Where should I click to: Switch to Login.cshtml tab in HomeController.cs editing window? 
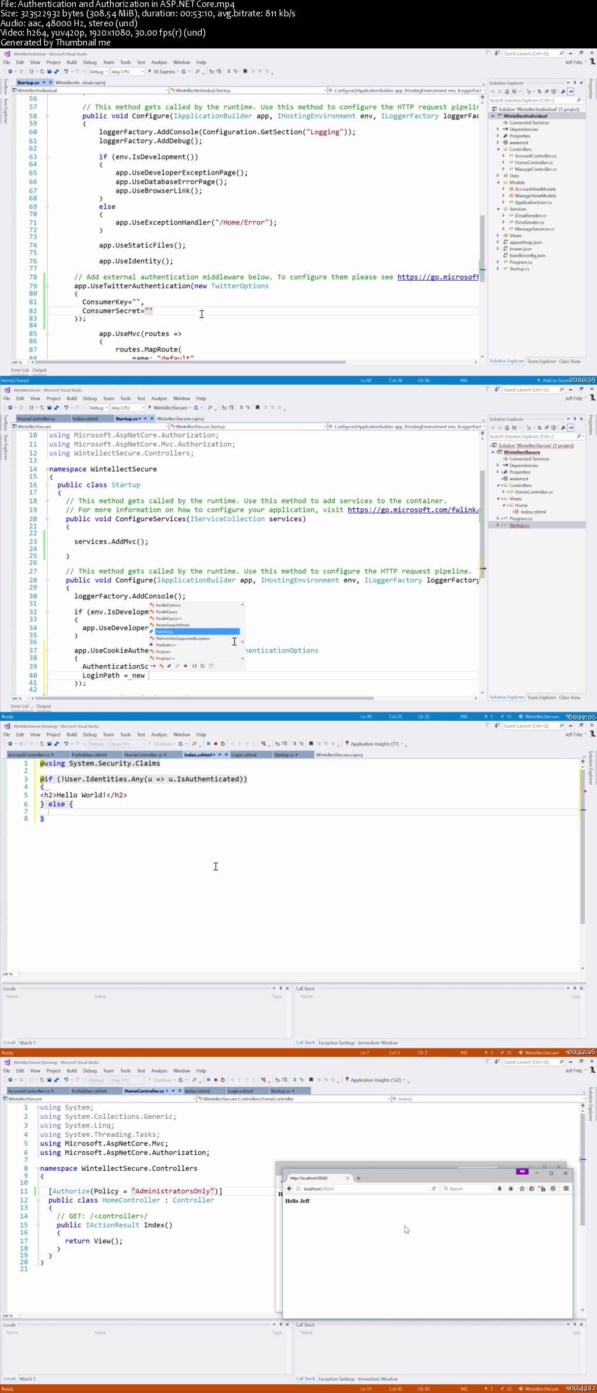240,1091
